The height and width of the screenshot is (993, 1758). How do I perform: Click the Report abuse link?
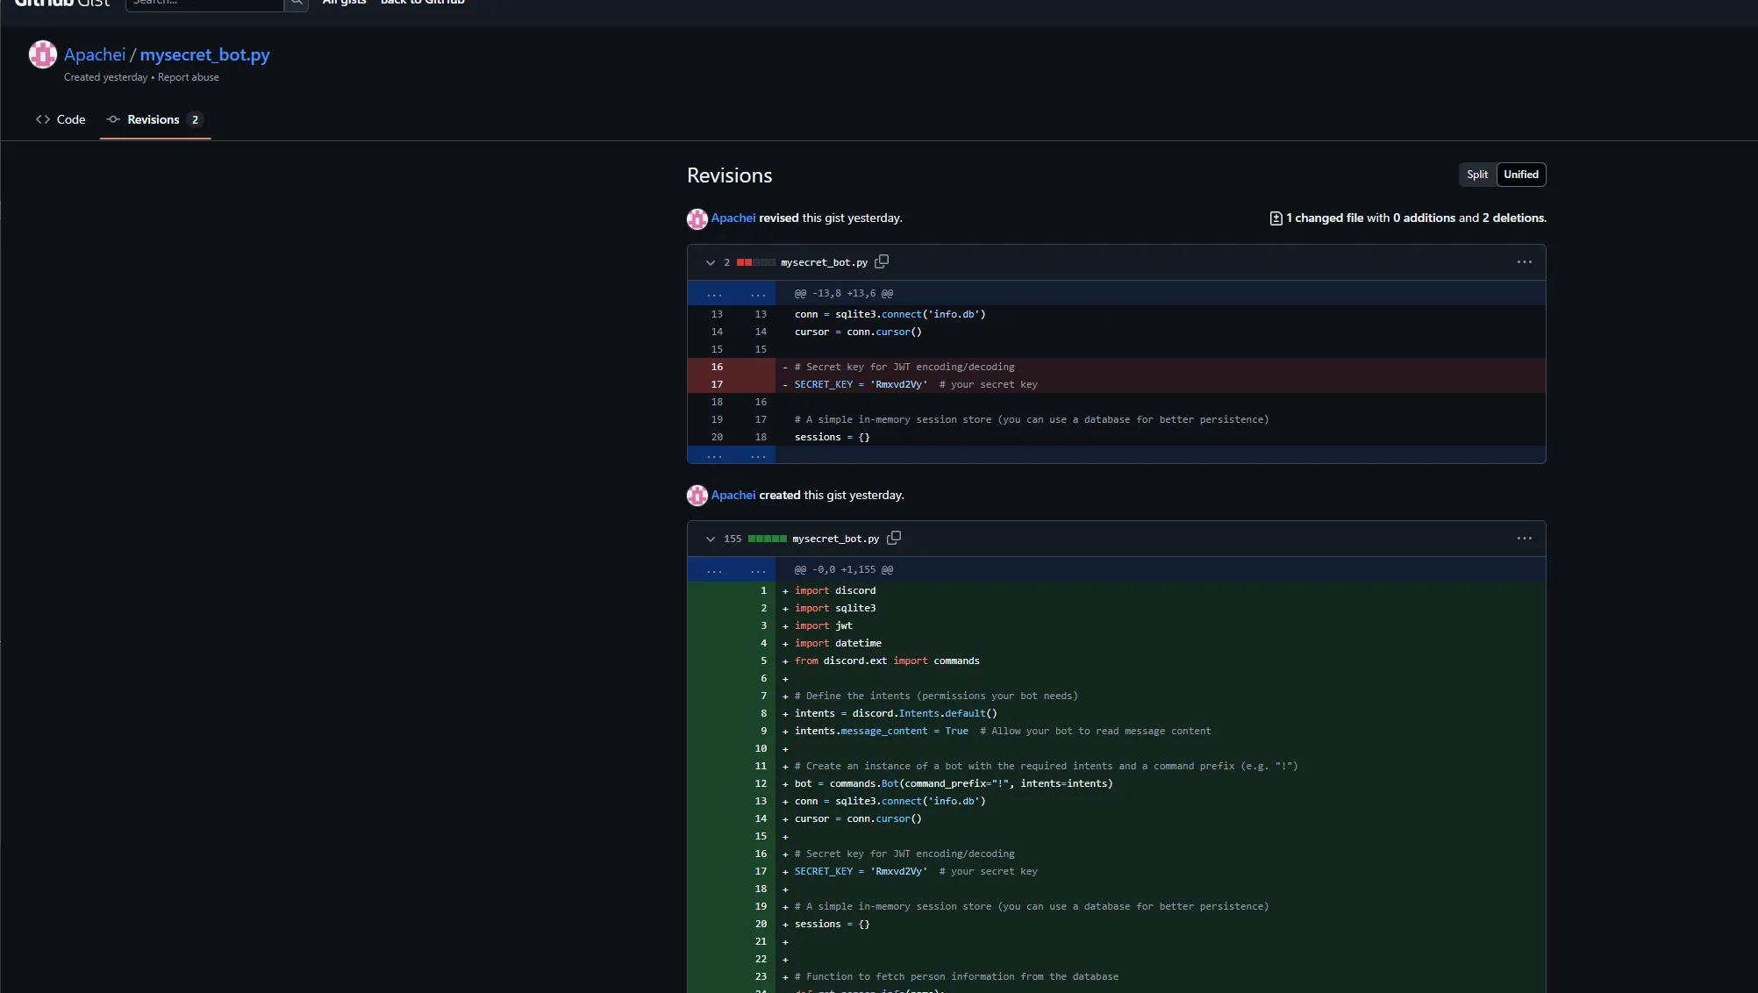(x=189, y=77)
